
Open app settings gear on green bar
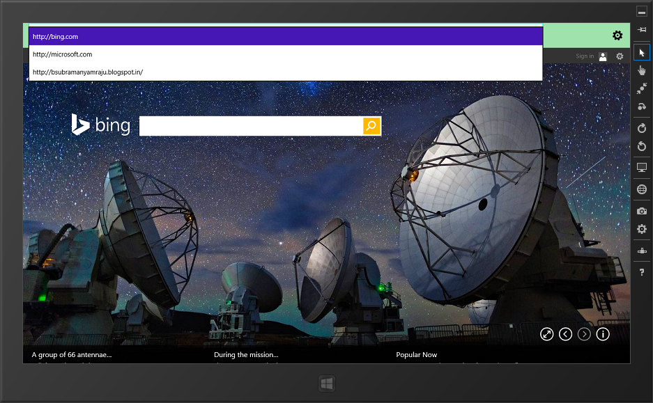pyautogui.click(x=617, y=35)
